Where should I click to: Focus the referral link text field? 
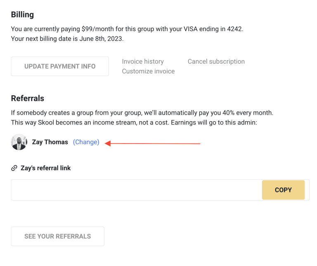pos(136,190)
